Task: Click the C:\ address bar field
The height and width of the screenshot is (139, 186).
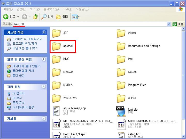Action: (x=90, y=24)
